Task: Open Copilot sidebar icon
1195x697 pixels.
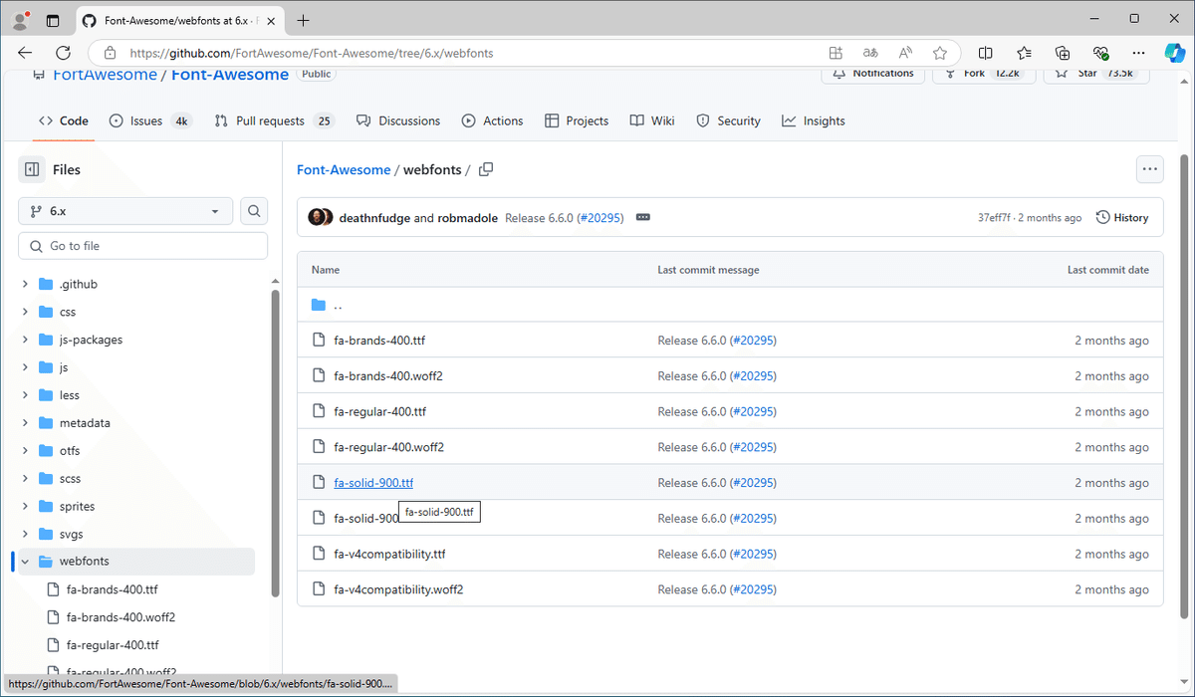Action: pyautogui.click(x=1176, y=53)
